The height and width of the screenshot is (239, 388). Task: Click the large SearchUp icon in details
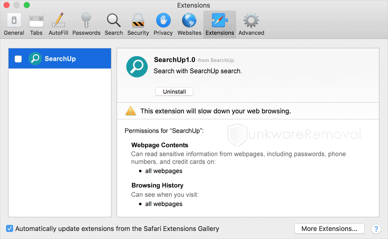tap(137, 67)
